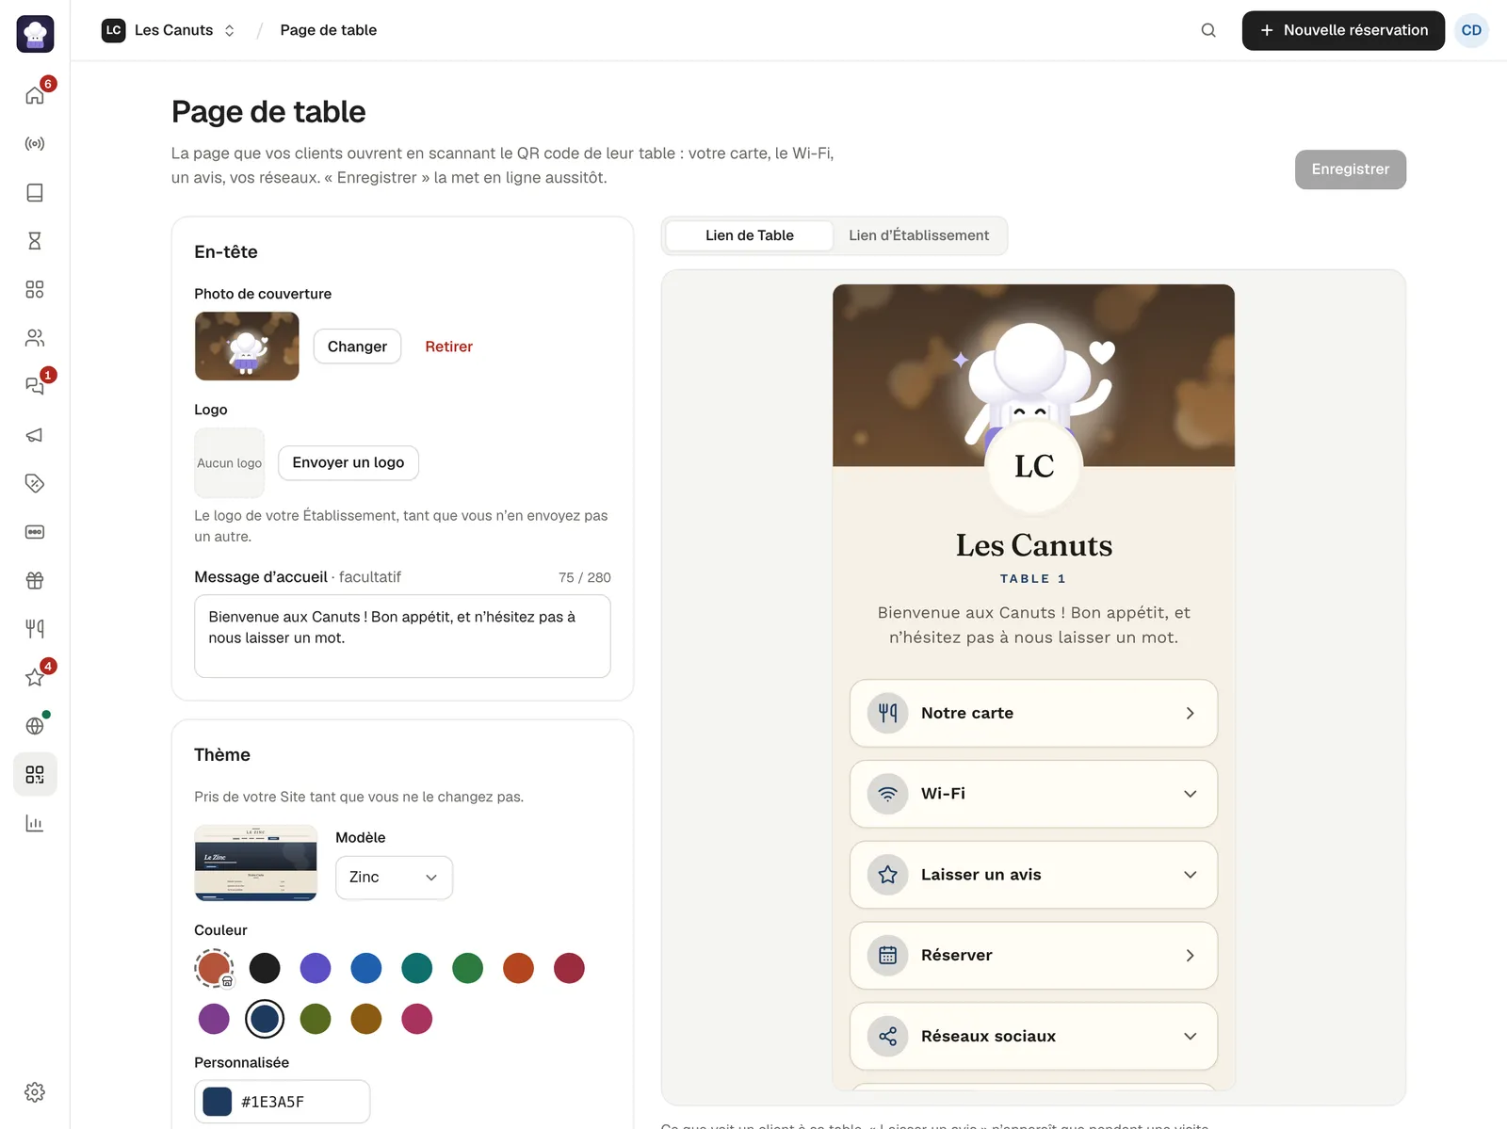The height and width of the screenshot is (1129, 1507).
Task: Click Changer cover photo button
Action: pyautogui.click(x=357, y=347)
